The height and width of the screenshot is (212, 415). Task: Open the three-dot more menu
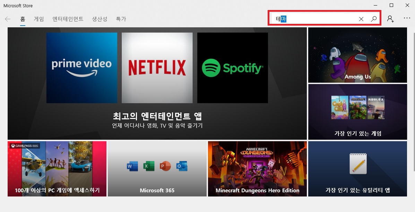[x=407, y=18]
